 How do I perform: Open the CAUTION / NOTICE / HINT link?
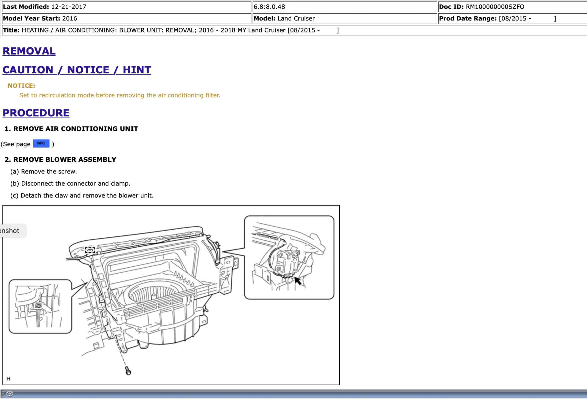[77, 70]
